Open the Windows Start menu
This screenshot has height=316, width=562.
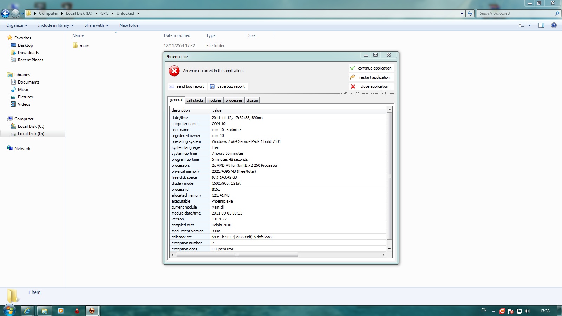click(9, 311)
